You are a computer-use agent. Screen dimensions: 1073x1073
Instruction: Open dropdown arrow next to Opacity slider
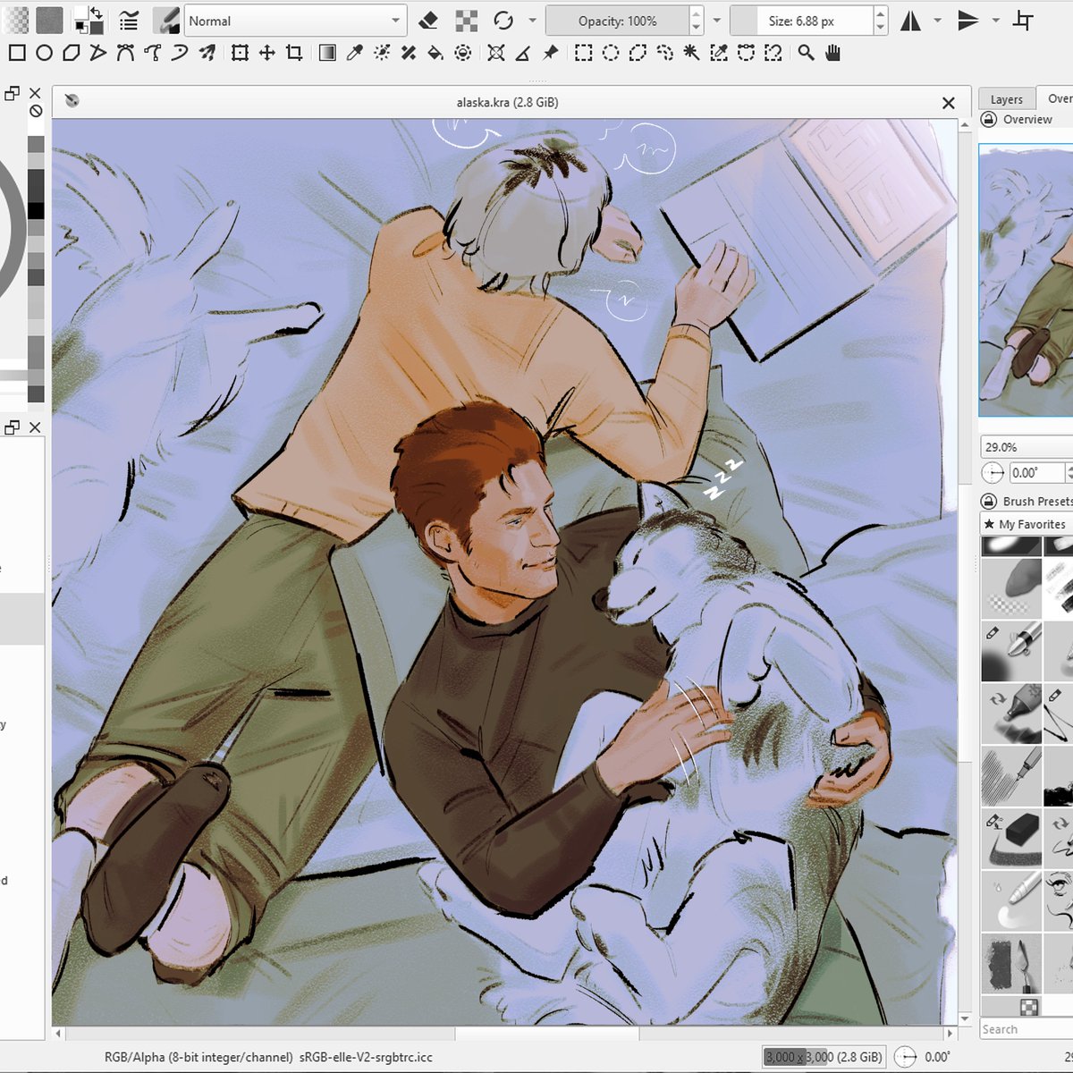click(x=716, y=21)
